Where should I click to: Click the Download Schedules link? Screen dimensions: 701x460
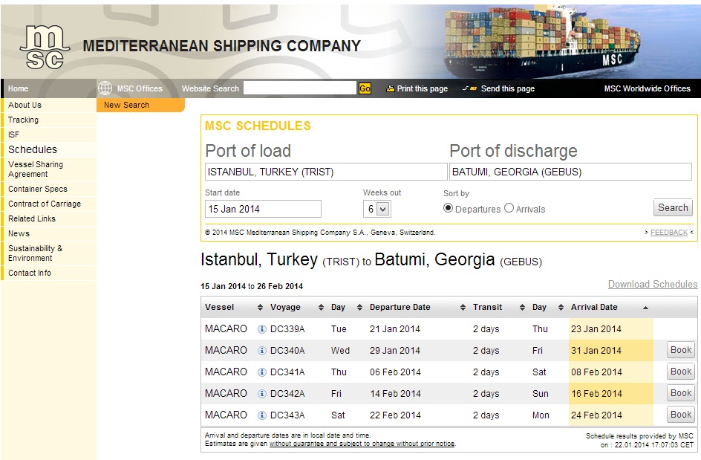coord(652,284)
